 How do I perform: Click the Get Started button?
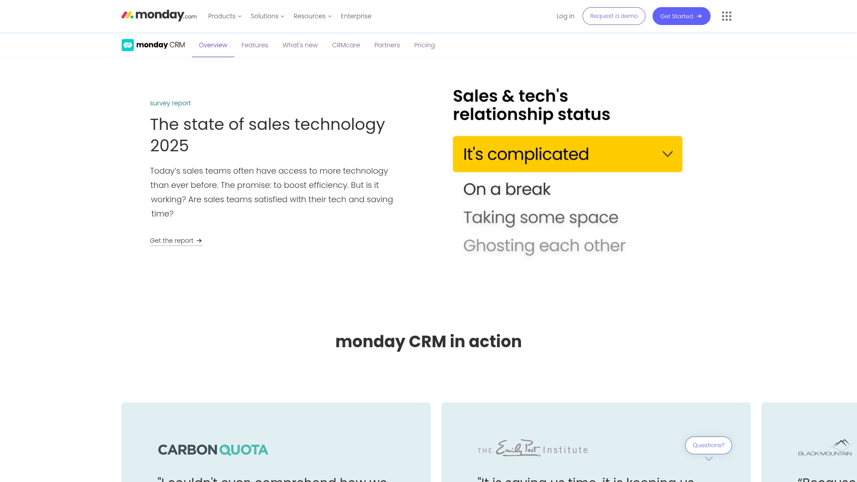click(681, 16)
